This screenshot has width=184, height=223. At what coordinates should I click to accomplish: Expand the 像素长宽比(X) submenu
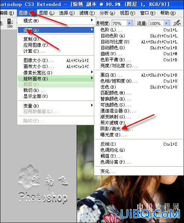click(56, 72)
